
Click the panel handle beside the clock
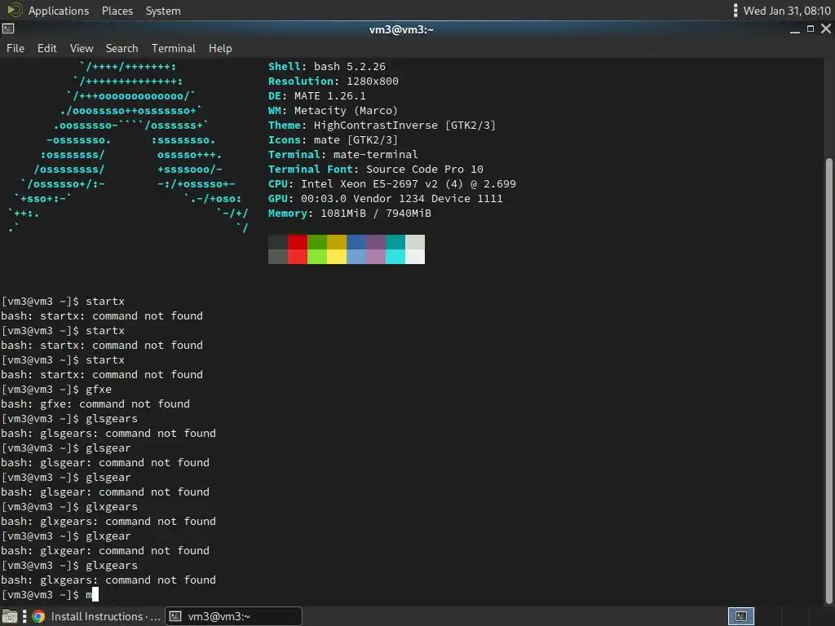[736, 11]
